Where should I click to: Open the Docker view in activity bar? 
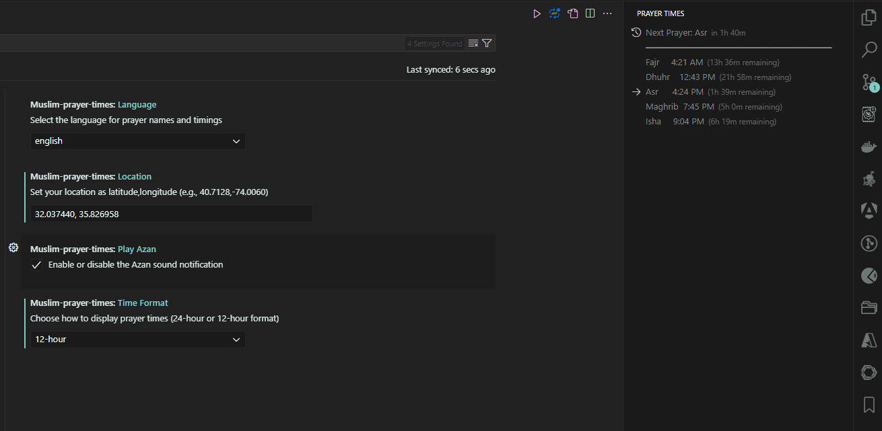click(869, 147)
